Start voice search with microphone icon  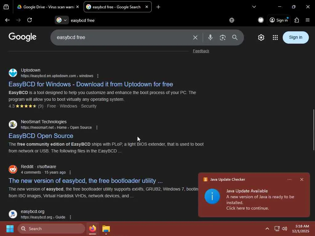(210, 37)
